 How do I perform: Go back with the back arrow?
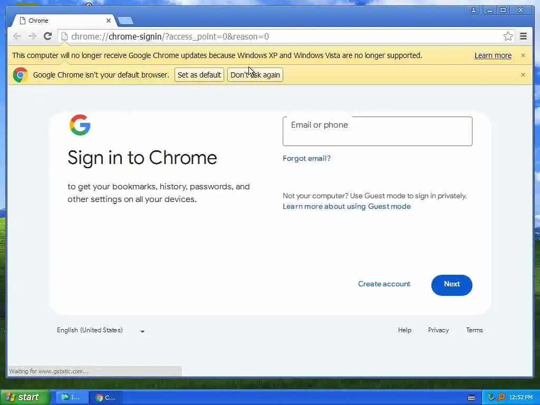(17, 36)
